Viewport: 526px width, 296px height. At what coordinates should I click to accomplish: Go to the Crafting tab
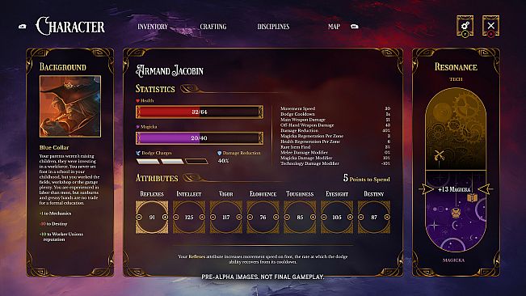pos(213,27)
